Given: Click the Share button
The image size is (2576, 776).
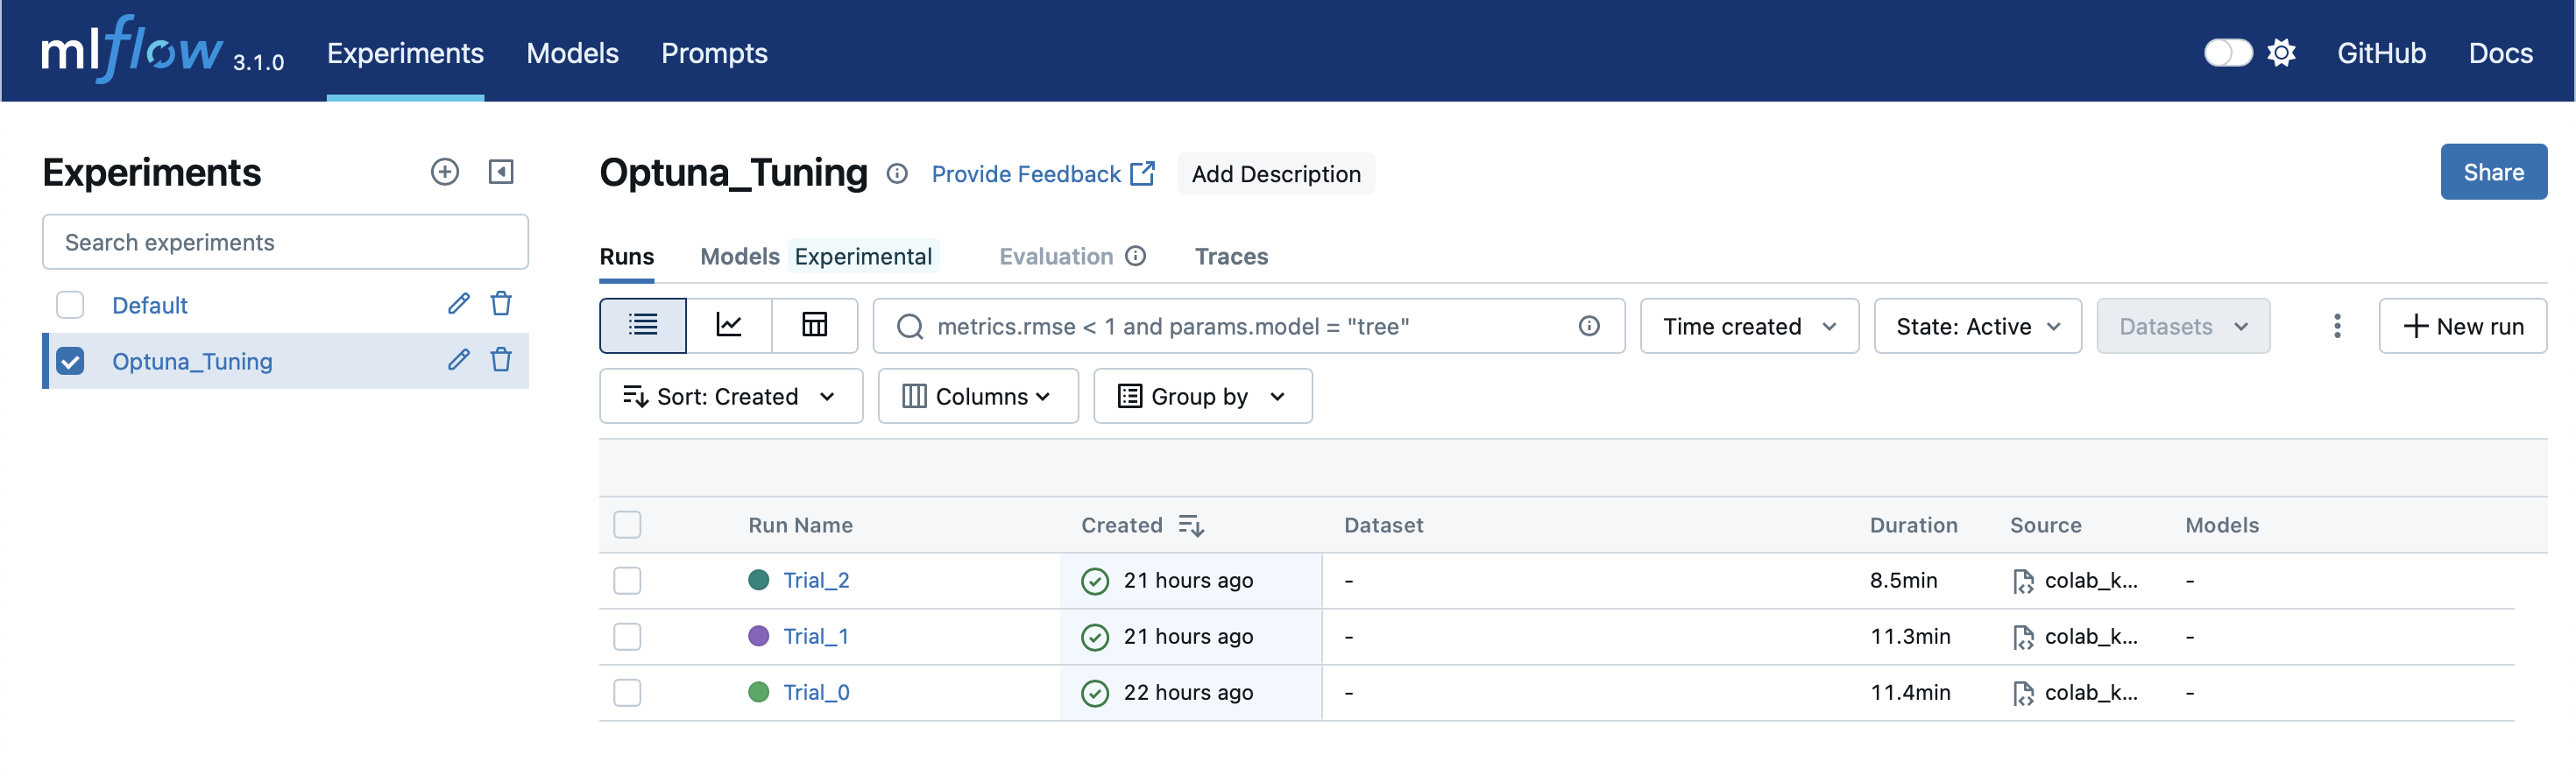Looking at the screenshot, I should [2493, 172].
